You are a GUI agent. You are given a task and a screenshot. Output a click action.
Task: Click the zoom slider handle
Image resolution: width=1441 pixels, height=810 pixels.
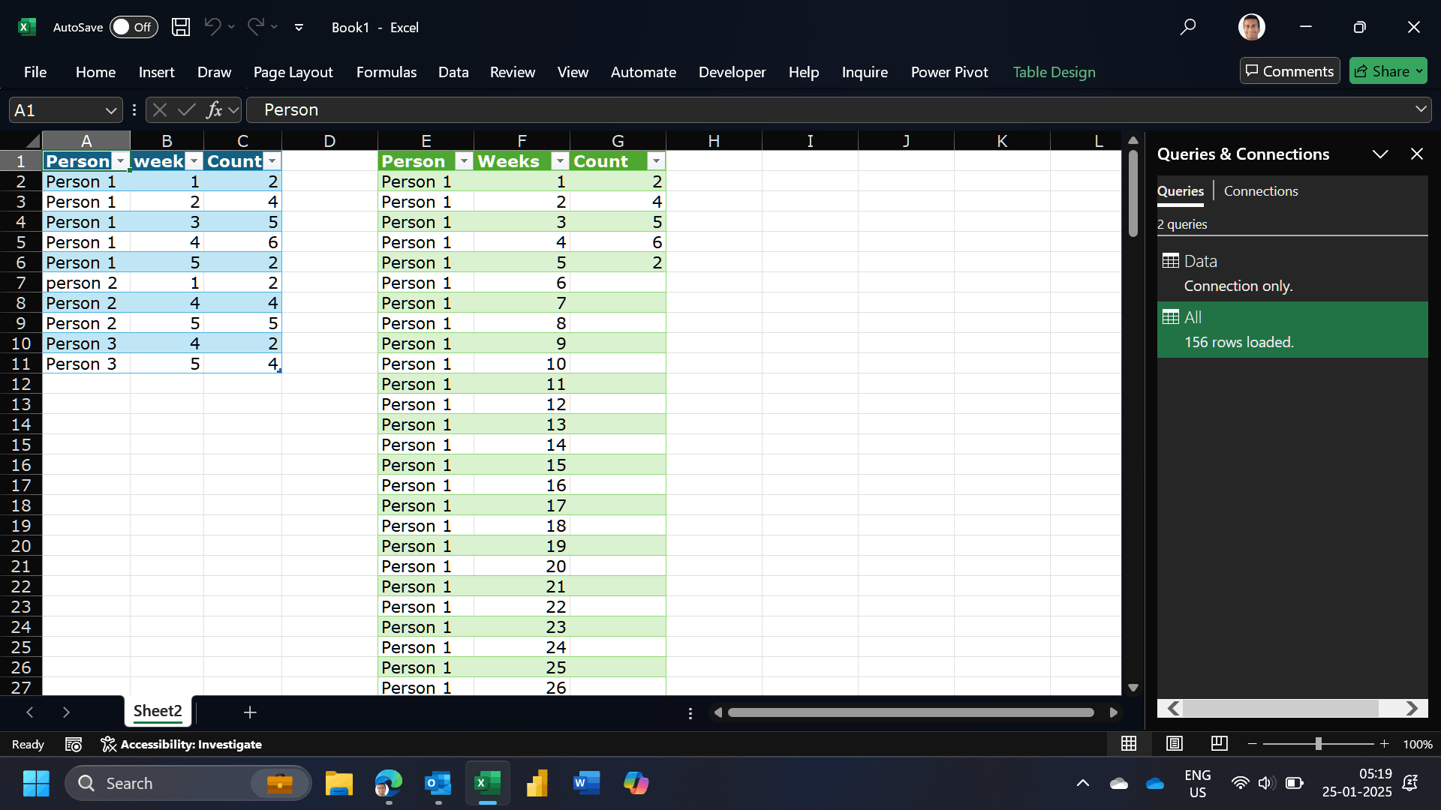[x=1319, y=744]
